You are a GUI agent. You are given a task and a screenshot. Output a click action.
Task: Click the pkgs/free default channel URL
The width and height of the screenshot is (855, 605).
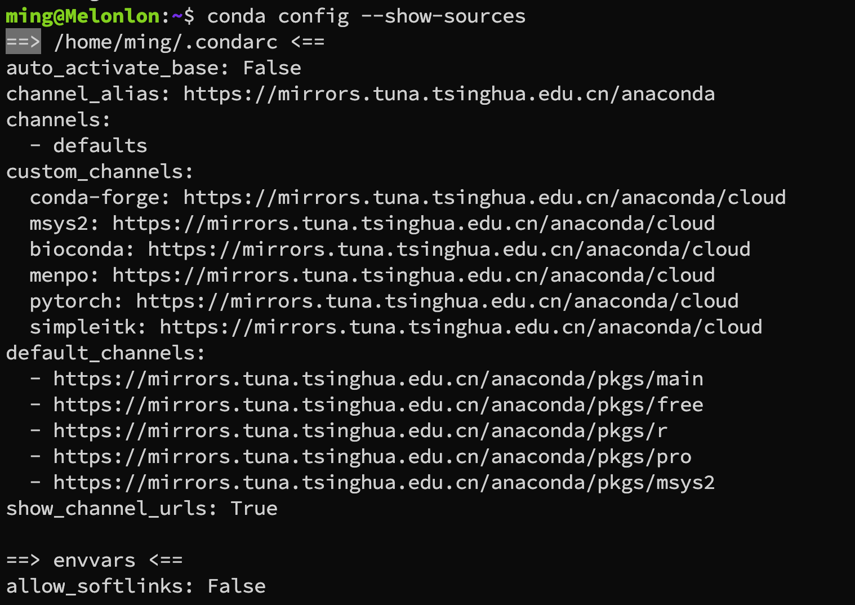click(378, 404)
